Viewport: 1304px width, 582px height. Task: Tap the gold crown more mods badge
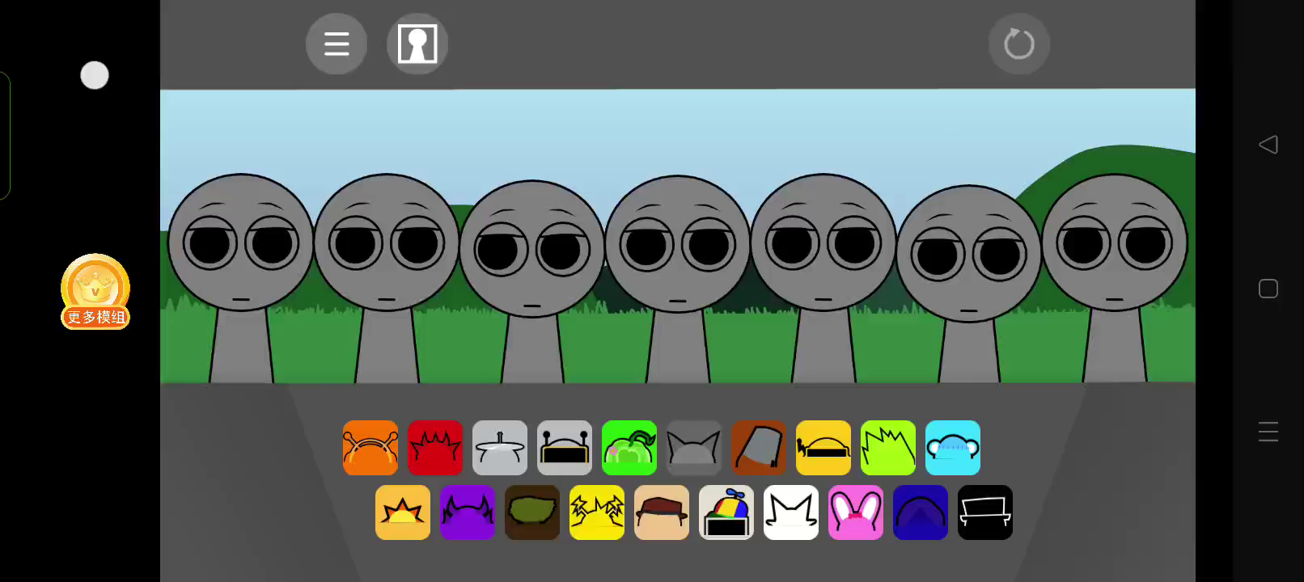95,291
